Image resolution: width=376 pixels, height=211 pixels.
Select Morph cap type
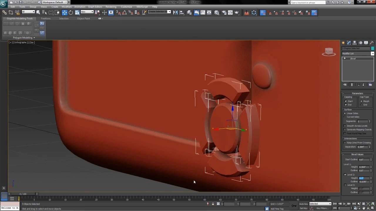click(361, 101)
